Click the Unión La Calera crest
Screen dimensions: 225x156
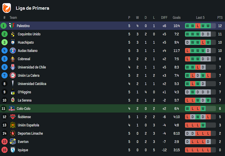pyautogui.click(x=13, y=76)
